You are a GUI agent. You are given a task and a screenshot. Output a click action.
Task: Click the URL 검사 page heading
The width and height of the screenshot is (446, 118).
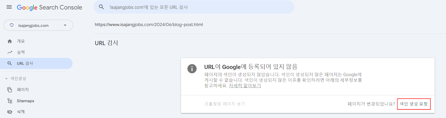click(x=106, y=43)
